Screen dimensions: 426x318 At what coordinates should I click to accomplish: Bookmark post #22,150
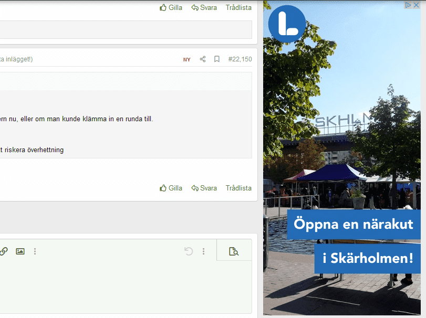[216, 59]
